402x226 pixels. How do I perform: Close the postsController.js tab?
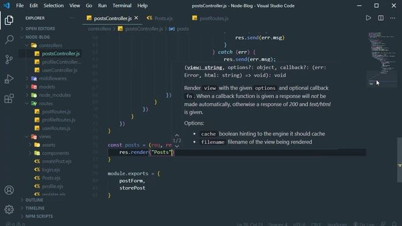[x=136, y=18]
